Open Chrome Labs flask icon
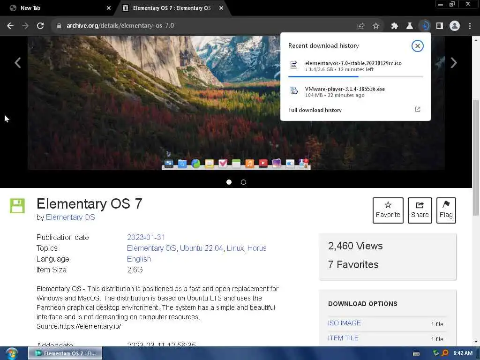Viewport: 480px width, 360px height. coord(410,26)
